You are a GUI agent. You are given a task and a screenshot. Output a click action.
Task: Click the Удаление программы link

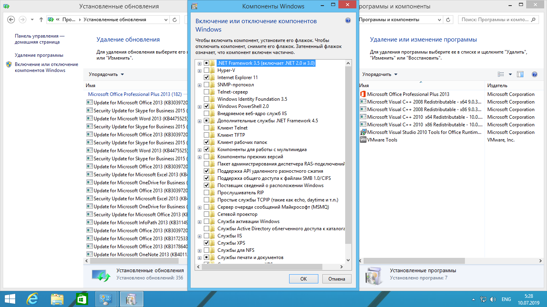pyautogui.click(x=39, y=55)
